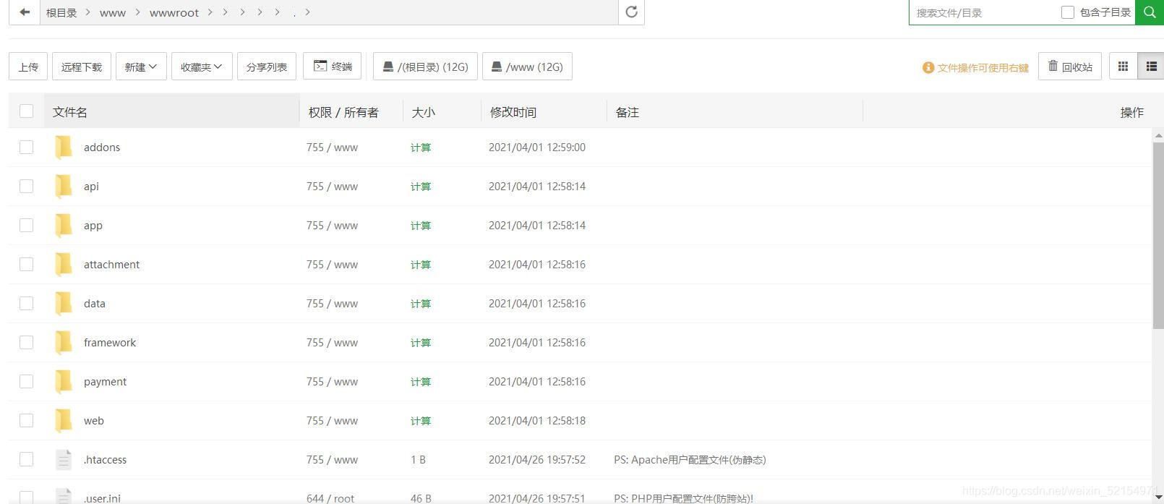The height and width of the screenshot is (504, 1164).
Task: Open the attachment folder name
Action: [x=111, y=264]
